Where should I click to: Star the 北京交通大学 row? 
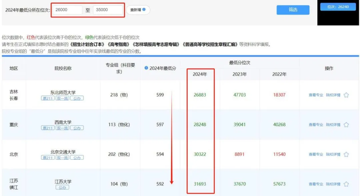(x=346, y=154)
